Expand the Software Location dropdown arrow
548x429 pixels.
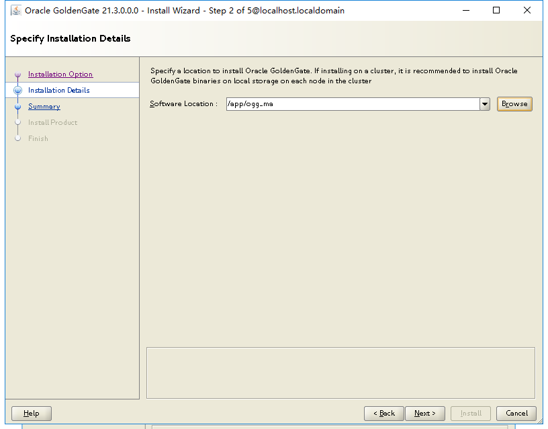click(x=485, y=104)
